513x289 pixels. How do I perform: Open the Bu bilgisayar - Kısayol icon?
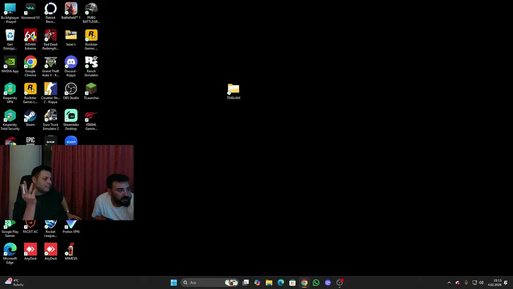(x=10, y=13)
